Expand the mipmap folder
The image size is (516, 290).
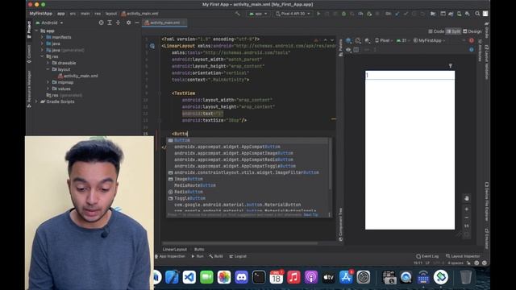point(48,82)
